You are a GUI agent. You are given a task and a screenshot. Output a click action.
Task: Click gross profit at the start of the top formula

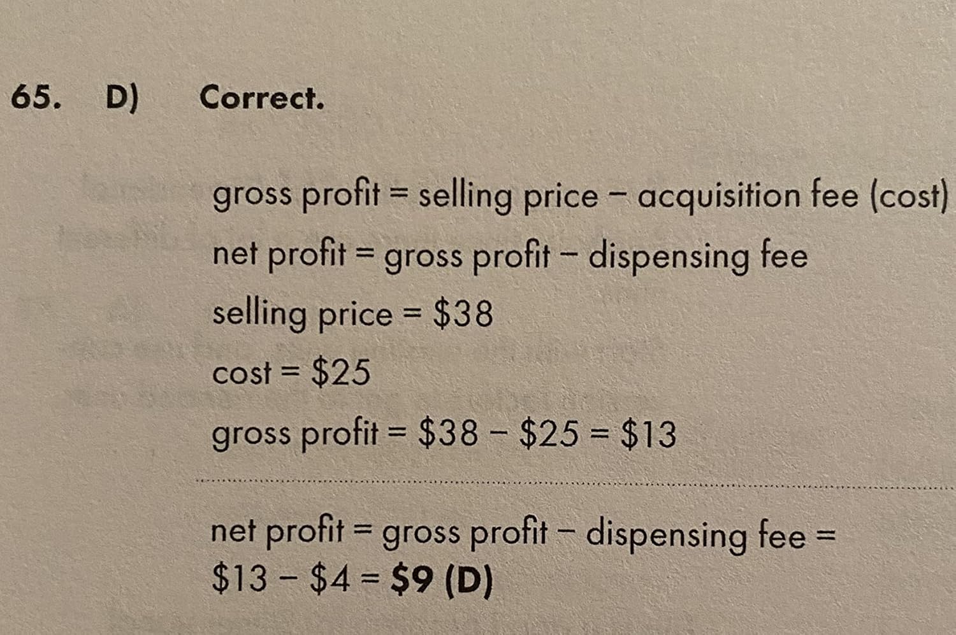pos(296,196)
